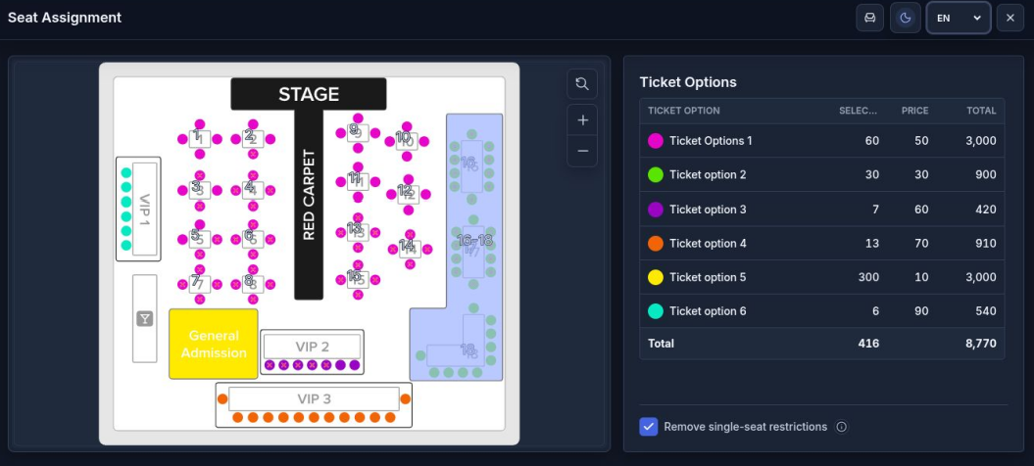Zoom in on the seat map

click(x=582, y=120)
